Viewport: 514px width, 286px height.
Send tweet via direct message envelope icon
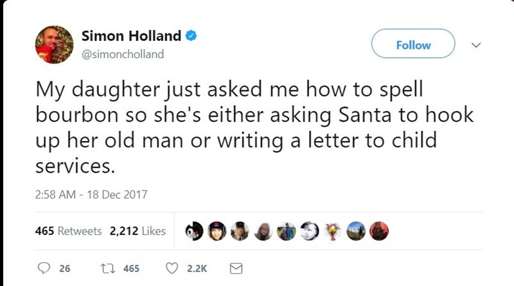[x=235, y=269]
